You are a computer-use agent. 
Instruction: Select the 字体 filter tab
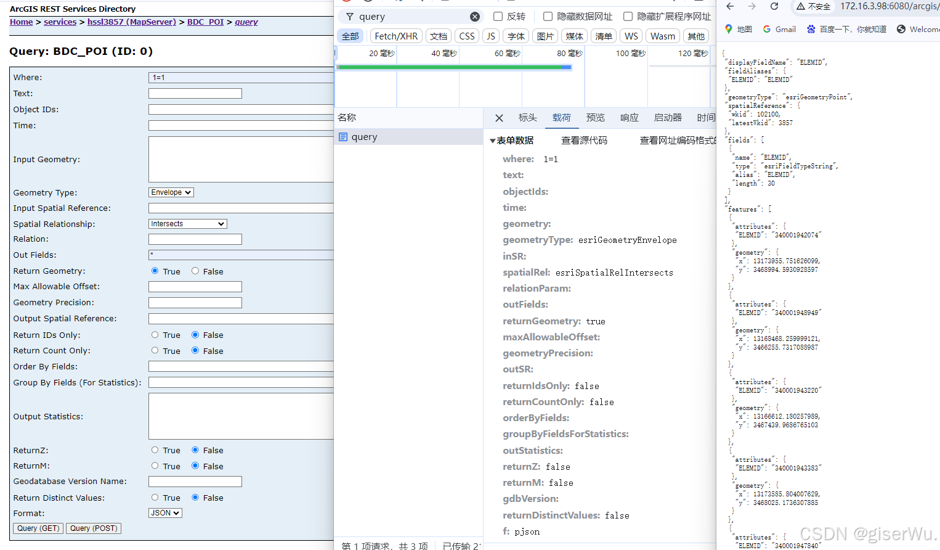[x=516, y=36]
